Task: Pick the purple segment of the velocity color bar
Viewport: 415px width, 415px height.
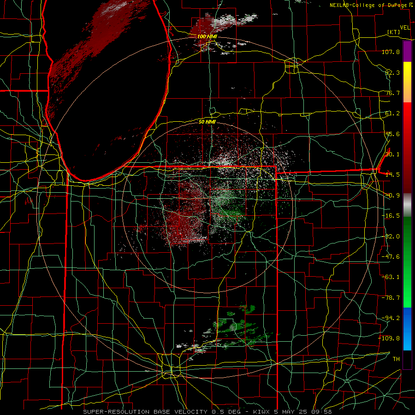Action: click(x=407, y=51)
